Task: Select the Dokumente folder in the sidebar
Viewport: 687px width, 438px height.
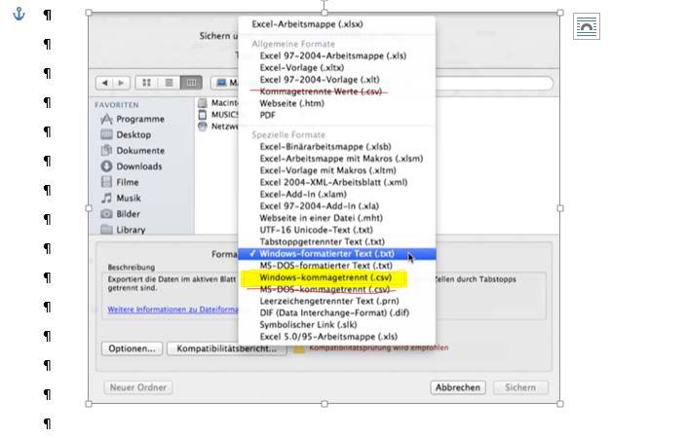Action: click(x=139, y=151)
